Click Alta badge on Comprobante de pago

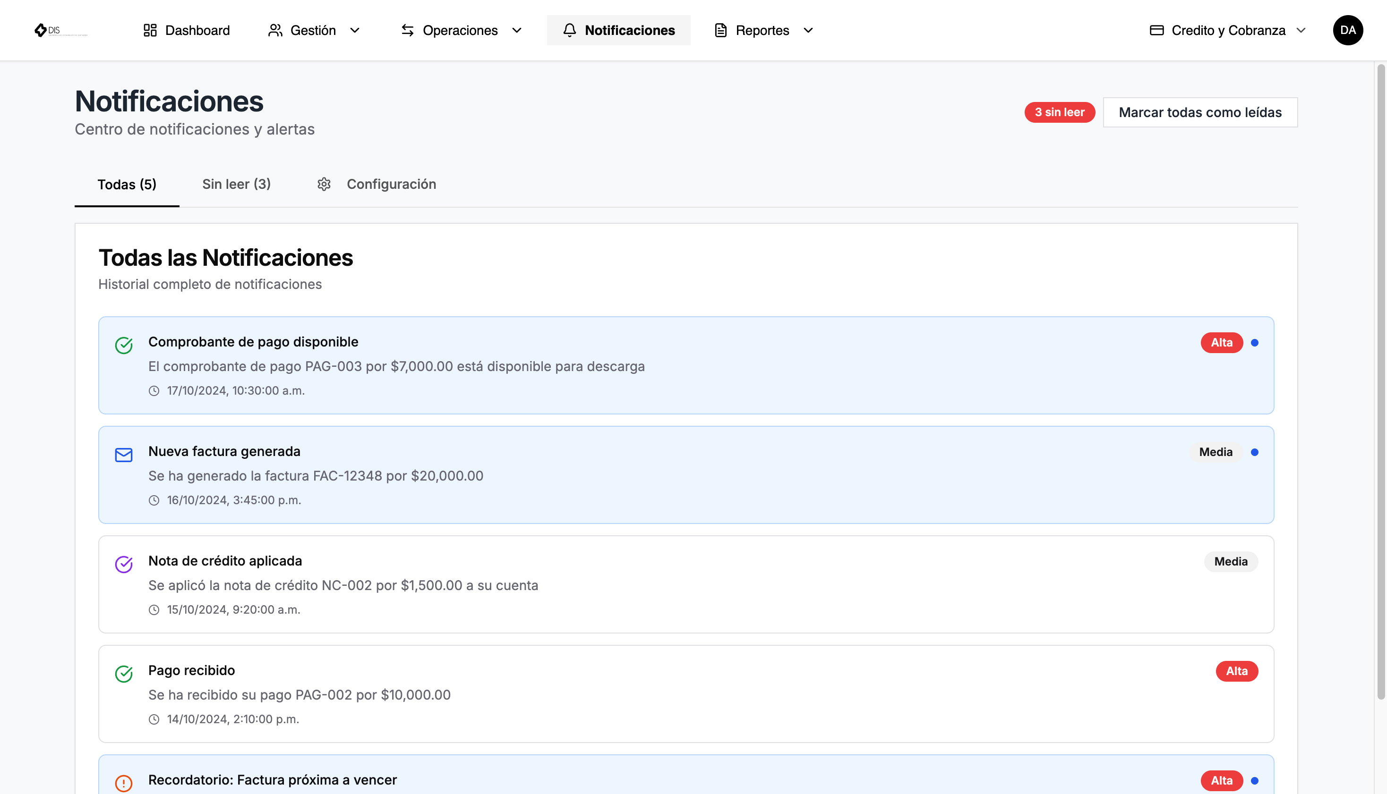pyautogui.click(x=1222, y=342)
